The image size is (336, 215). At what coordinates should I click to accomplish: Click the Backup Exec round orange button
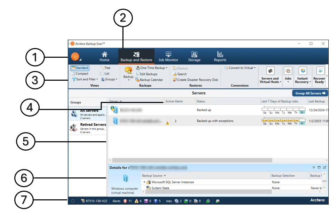[75, 57]
